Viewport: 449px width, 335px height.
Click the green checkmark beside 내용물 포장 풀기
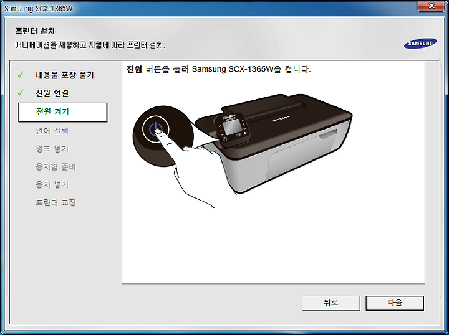pos(21,75)
